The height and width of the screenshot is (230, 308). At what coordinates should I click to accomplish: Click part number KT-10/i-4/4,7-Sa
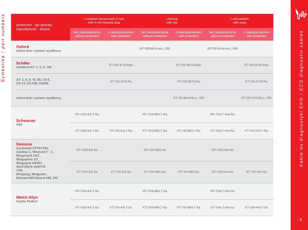tap(121, 207)
